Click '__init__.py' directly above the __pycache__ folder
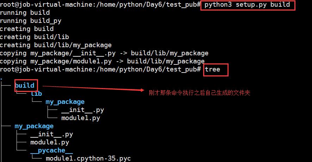Viewport: 312px width, 162px height. pyautogui.click(x=51, y=134)
